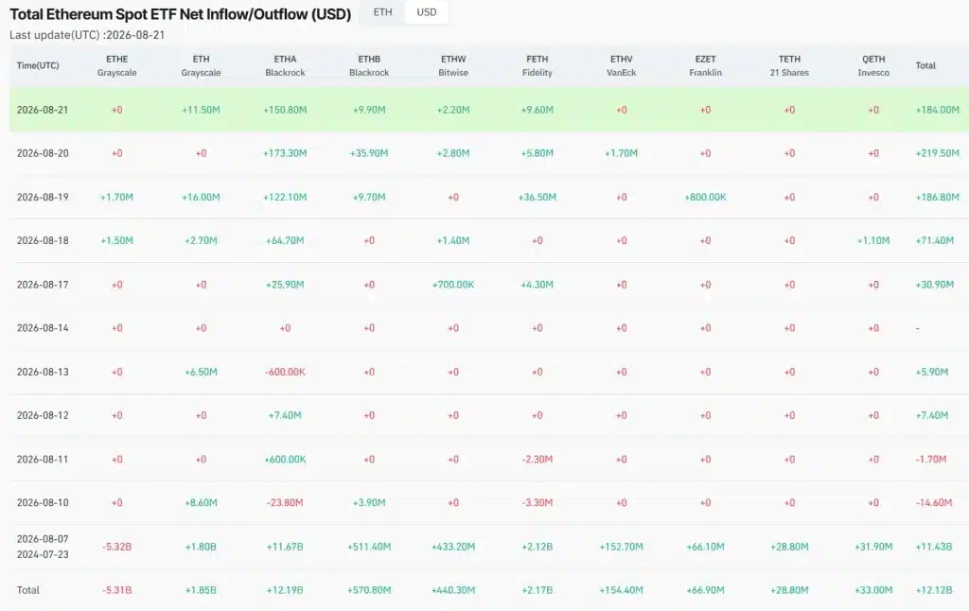The width and height of the screenshot is (969, 611).
Task: Click the +3.90M ETHB value
Action: [x=369, y=502]
